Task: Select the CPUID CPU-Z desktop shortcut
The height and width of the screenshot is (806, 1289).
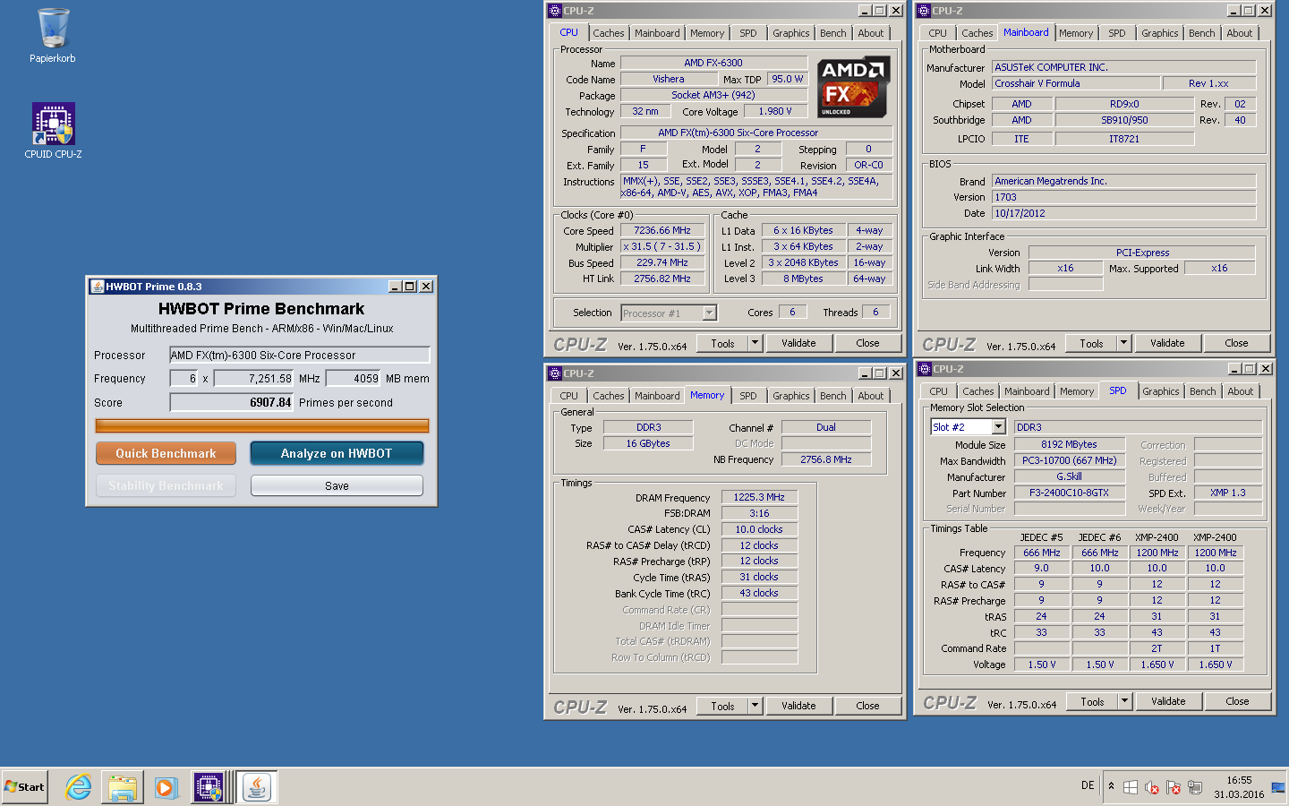Action: click(53, 131)
